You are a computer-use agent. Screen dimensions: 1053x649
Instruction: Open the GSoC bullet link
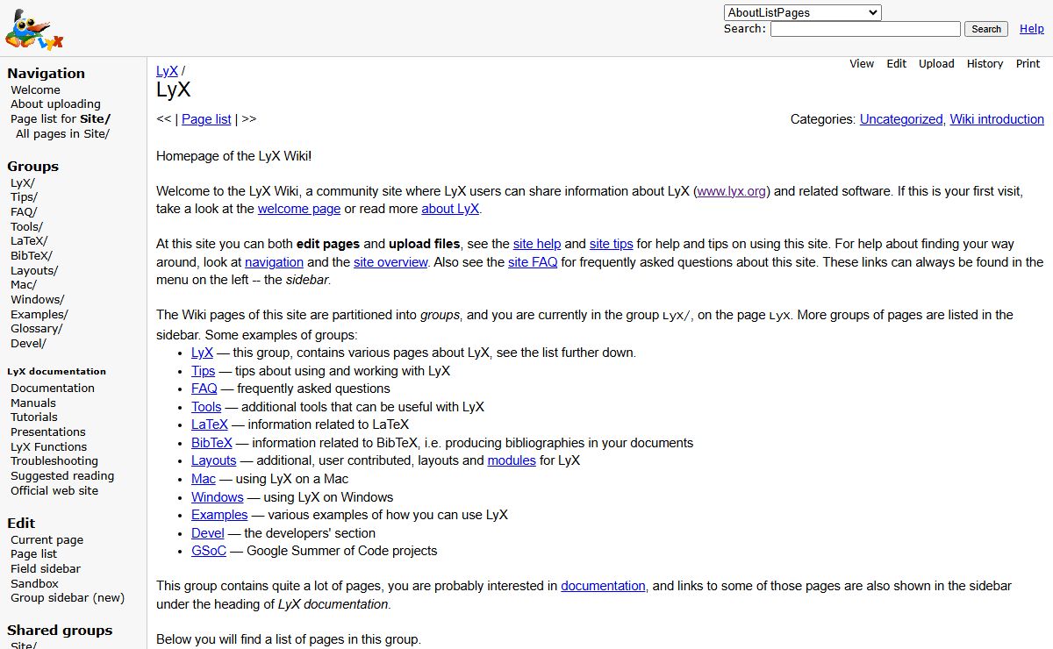tap(209, 551)
